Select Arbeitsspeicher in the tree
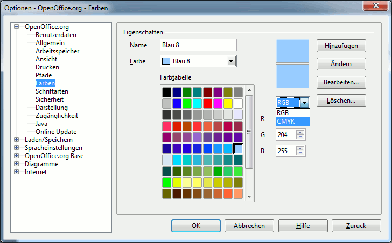This screenshot has height=243, width=392. click(57, 51)
